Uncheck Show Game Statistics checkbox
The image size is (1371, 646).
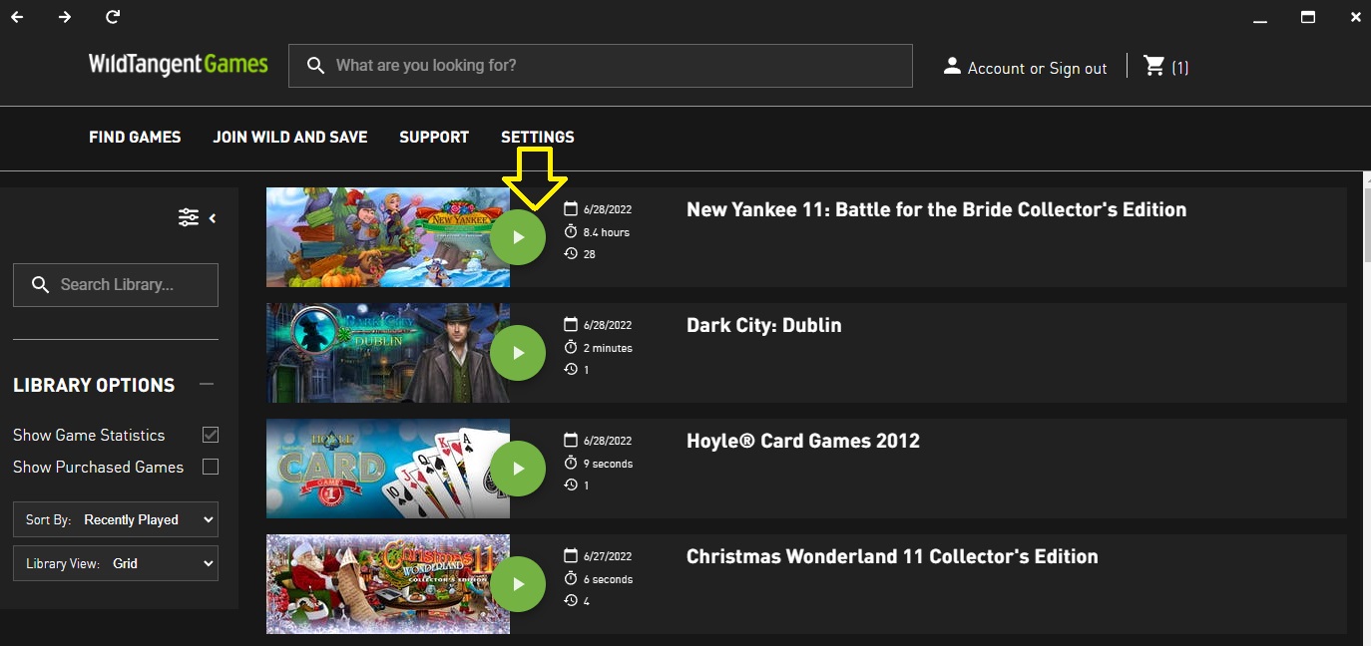[x=211, y=435]
